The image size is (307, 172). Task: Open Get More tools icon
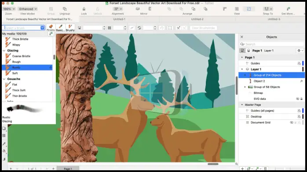pyautogui.click(x=288, y=9)
